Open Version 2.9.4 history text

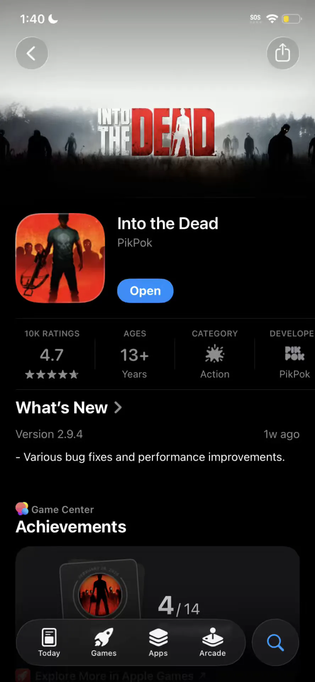(49, 434)
